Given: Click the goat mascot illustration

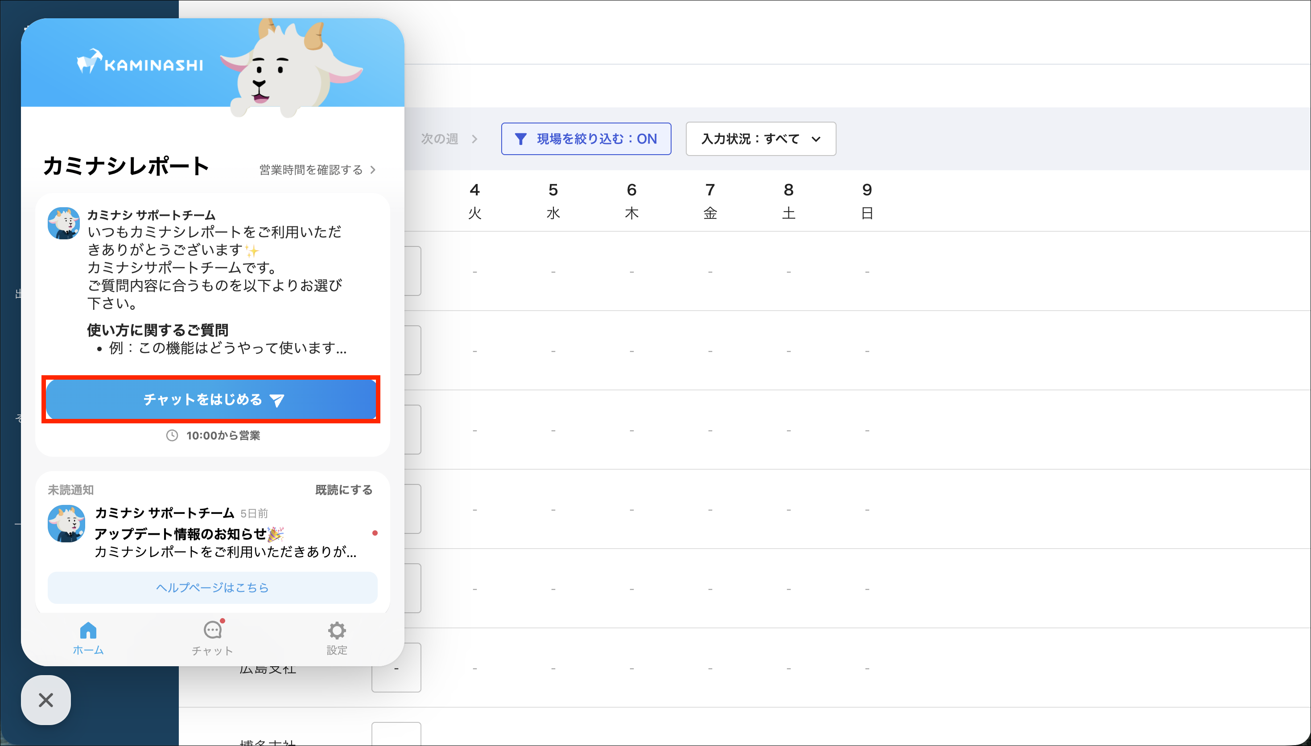Looking at the screenshot, I should (292, 66).
